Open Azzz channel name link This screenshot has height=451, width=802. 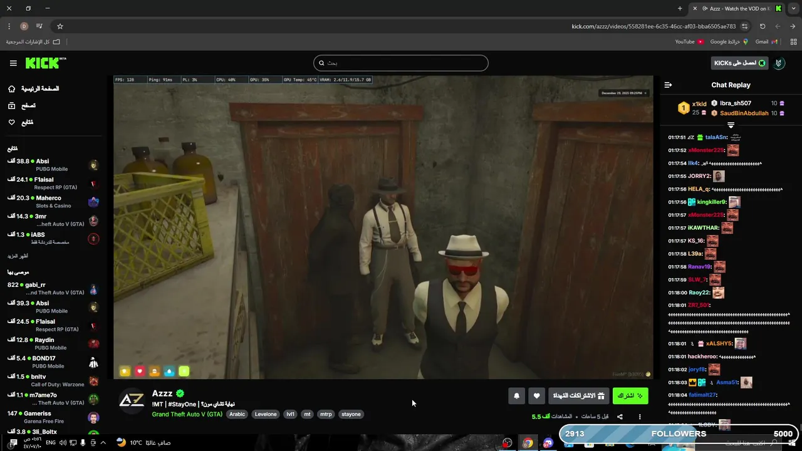(x=162, y=393)
